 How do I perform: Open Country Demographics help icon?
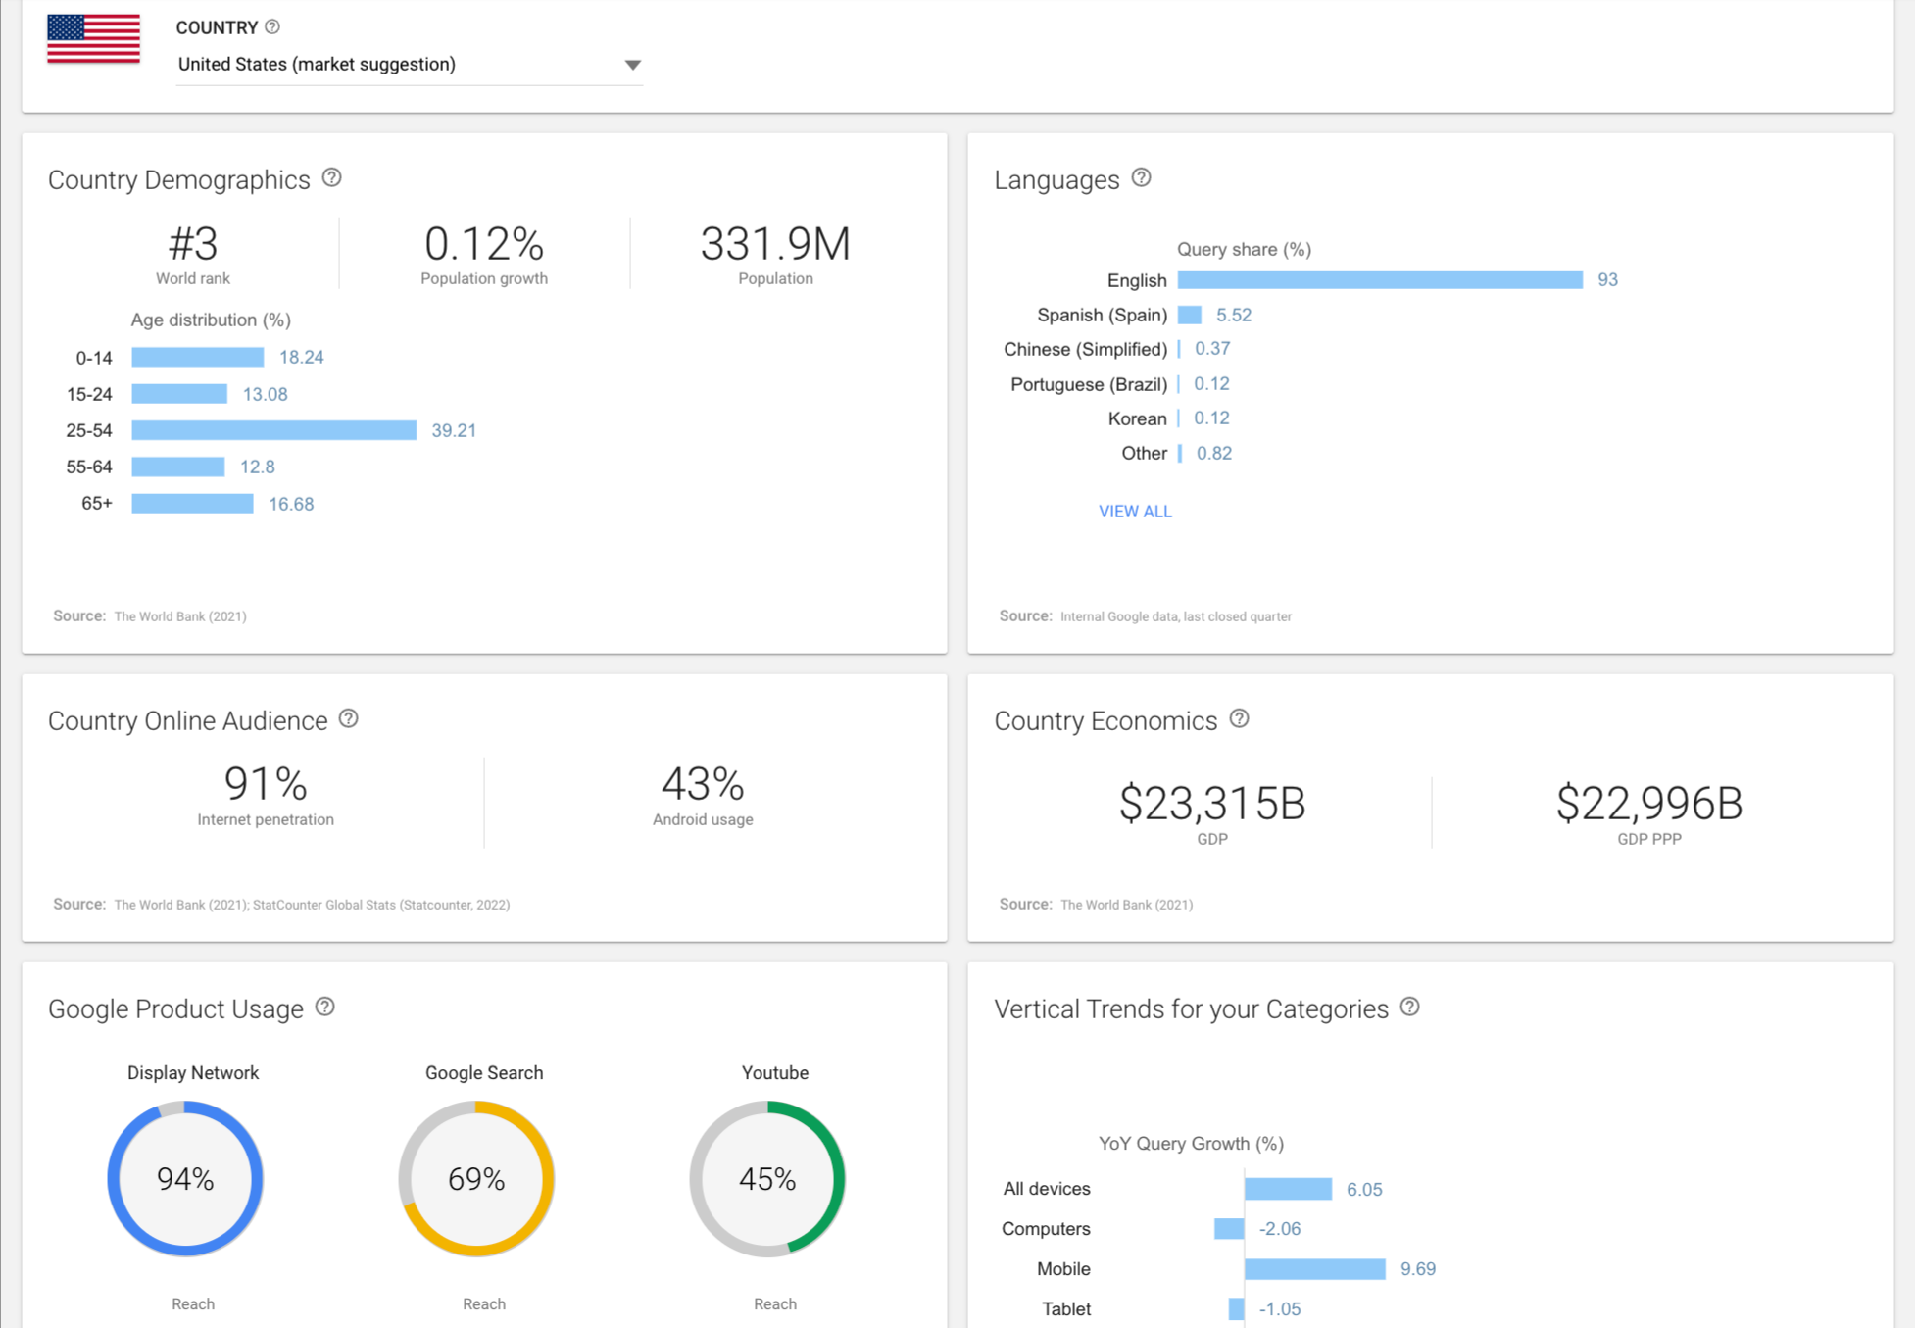[332, 178]
